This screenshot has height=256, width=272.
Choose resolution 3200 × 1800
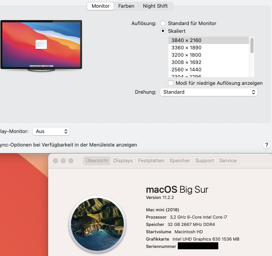208,55
